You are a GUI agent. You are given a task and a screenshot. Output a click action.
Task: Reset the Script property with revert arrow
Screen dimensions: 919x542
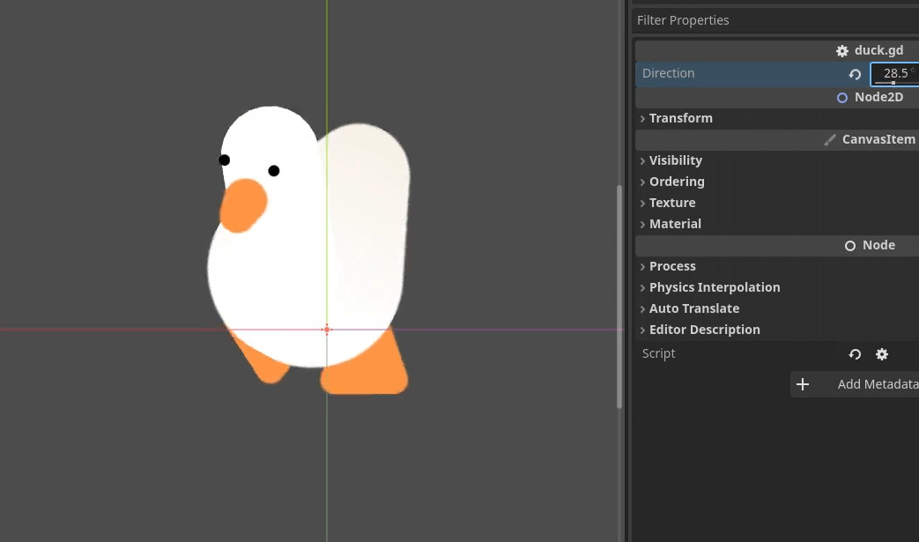(x=855, y=354)
